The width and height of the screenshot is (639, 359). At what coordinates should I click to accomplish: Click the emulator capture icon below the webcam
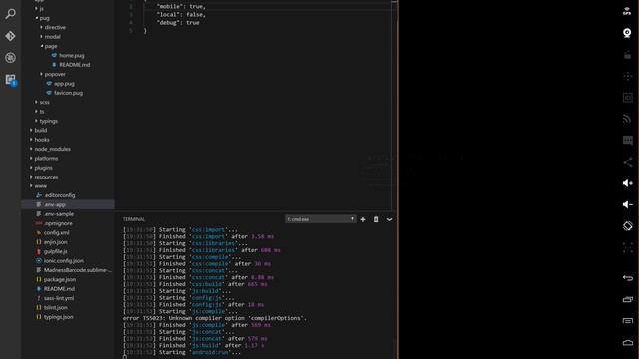627,54
